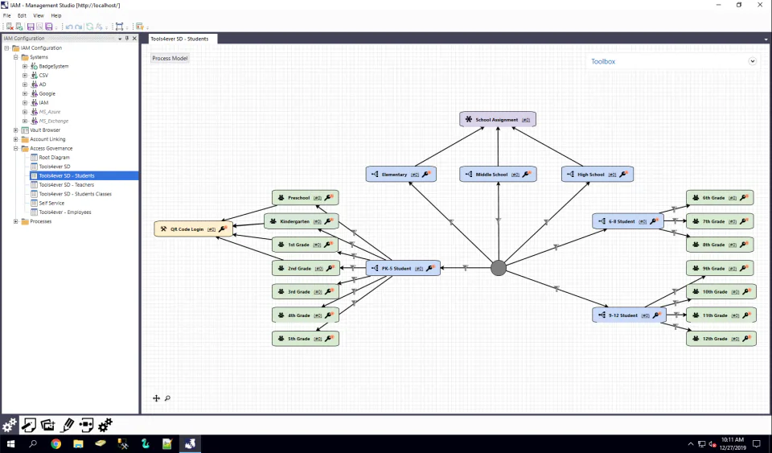The image size is (772, 453).
Task: Select the 10th Grade node
Action: (x=721, y=291)
